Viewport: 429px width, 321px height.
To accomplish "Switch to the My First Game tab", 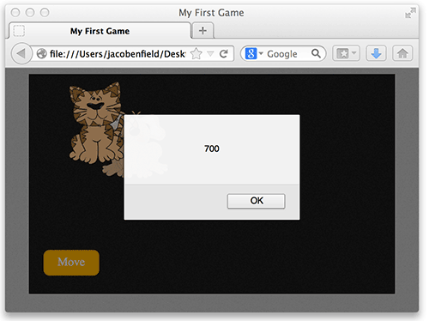I will click(x=100, y=31).
